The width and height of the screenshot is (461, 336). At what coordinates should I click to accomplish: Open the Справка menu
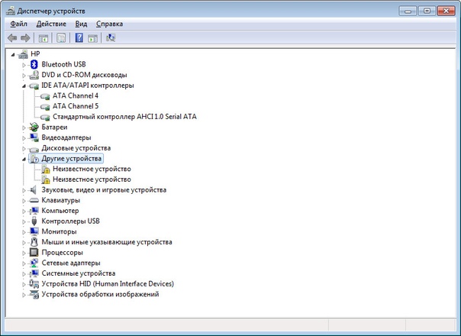[x=109, y=24]
